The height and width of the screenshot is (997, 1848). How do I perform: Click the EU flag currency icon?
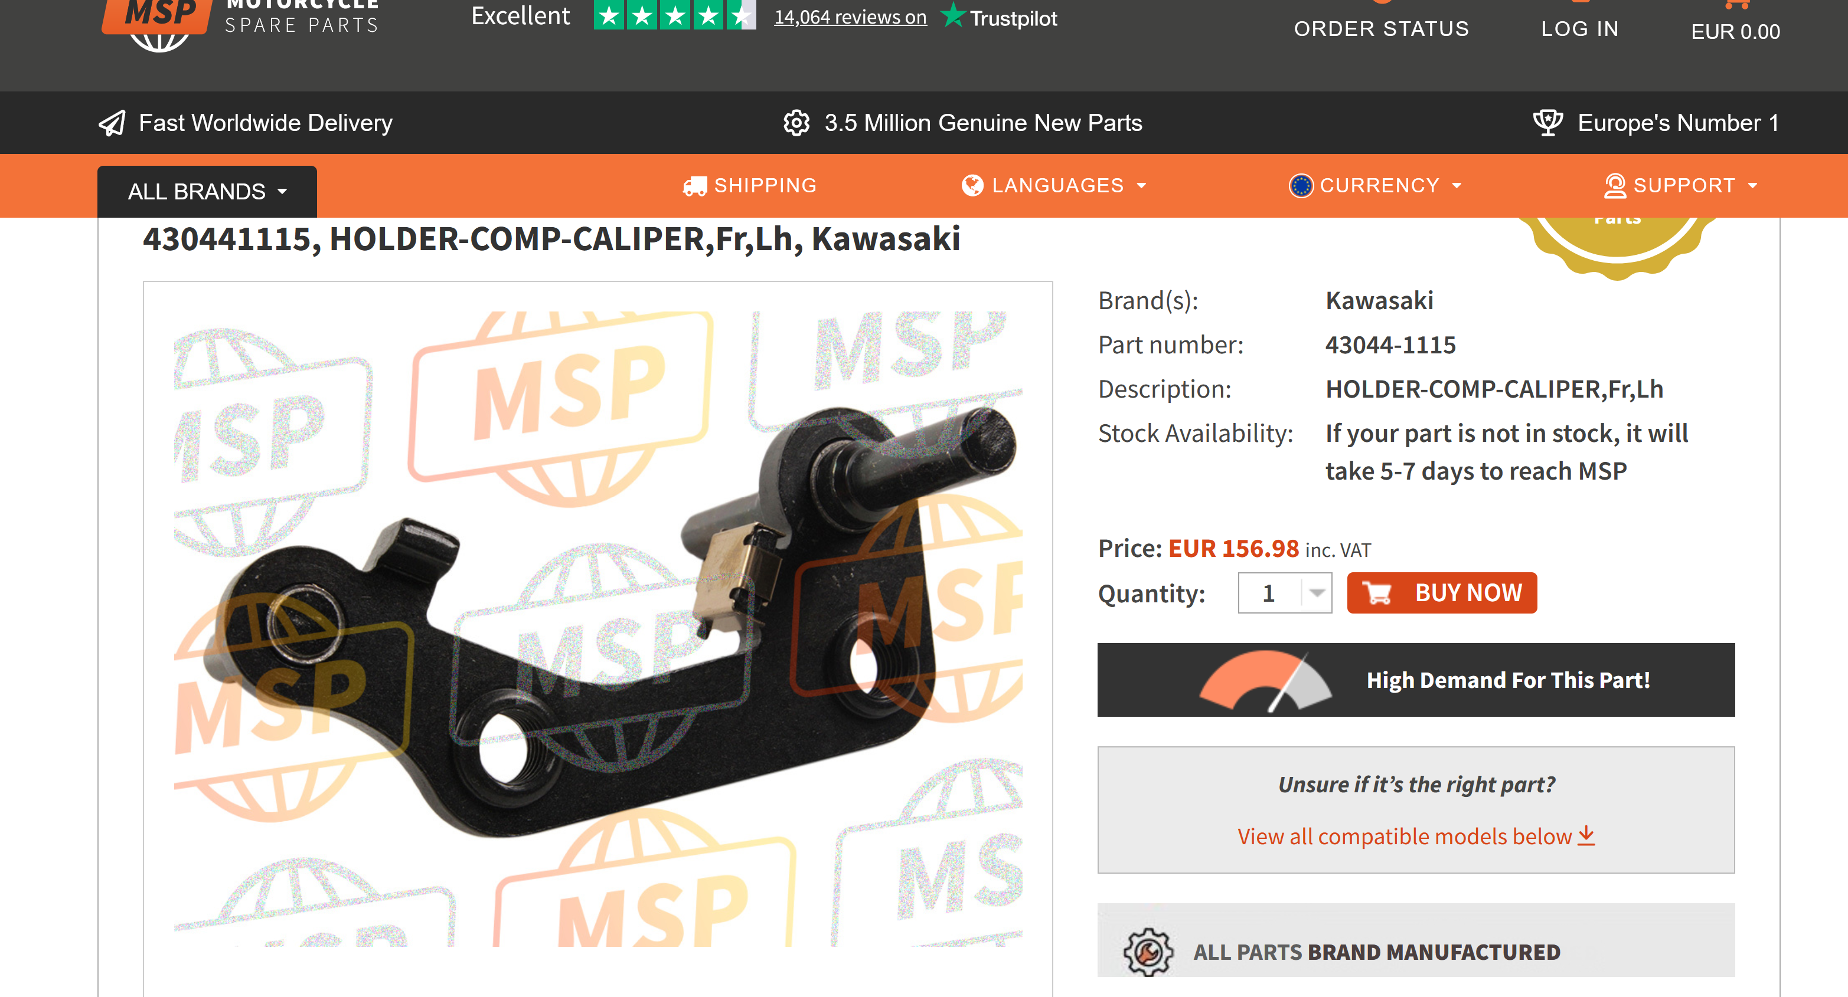click(1301, 186)
